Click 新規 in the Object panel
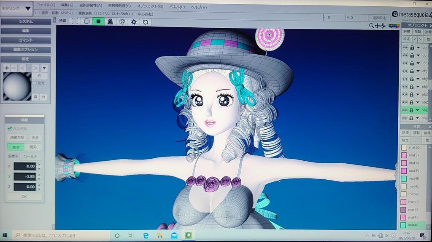This screenshot has width=432, height=242. (x=407, y=32)
